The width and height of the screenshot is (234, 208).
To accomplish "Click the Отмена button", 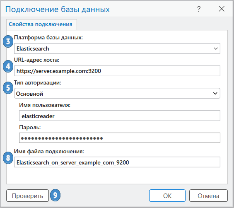I will pos(208,196).
